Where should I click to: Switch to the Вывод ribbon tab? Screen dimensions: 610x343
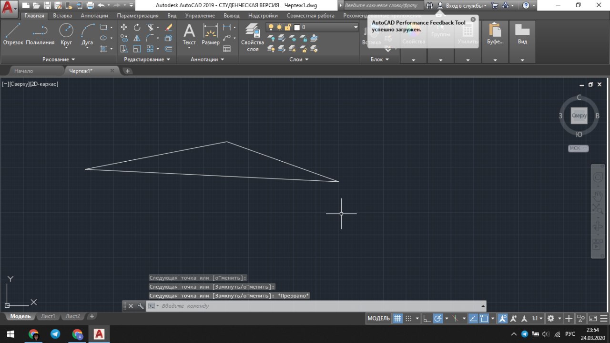(x=232, y=16)
